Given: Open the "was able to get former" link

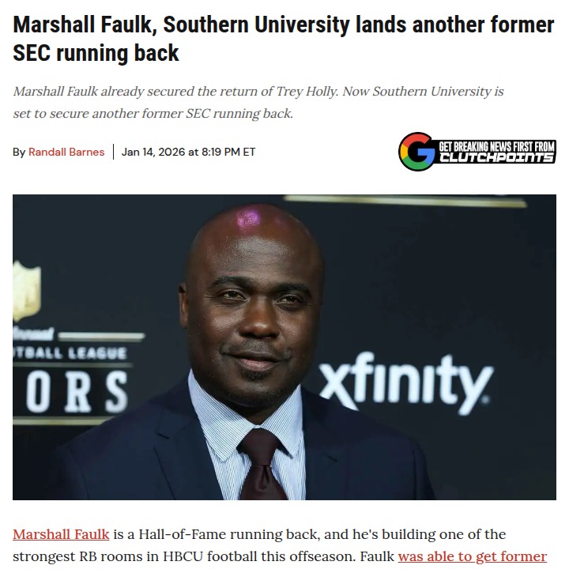Looking at the screenshot, I should (x=472, y=556).
